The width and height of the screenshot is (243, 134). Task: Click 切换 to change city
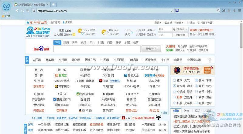pyautogui.click(x=68, y=31)
